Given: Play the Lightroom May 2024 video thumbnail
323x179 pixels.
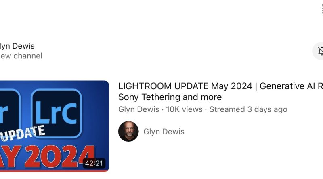Looking at the screenshot, I should coord(55,126).
